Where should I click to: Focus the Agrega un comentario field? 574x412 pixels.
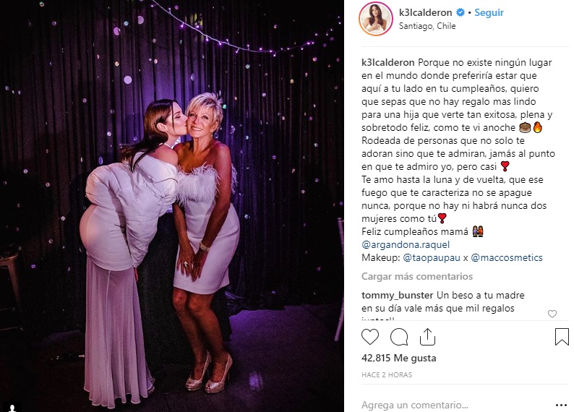coord(454,405)
